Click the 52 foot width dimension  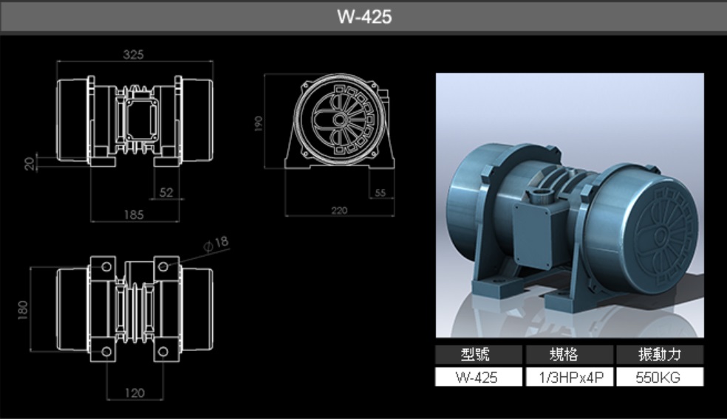[166, 193]
